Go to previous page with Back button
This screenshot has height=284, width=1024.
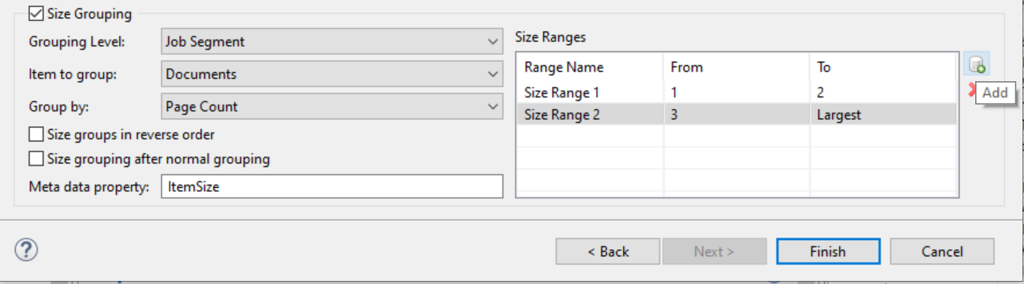tap(608, 251)
